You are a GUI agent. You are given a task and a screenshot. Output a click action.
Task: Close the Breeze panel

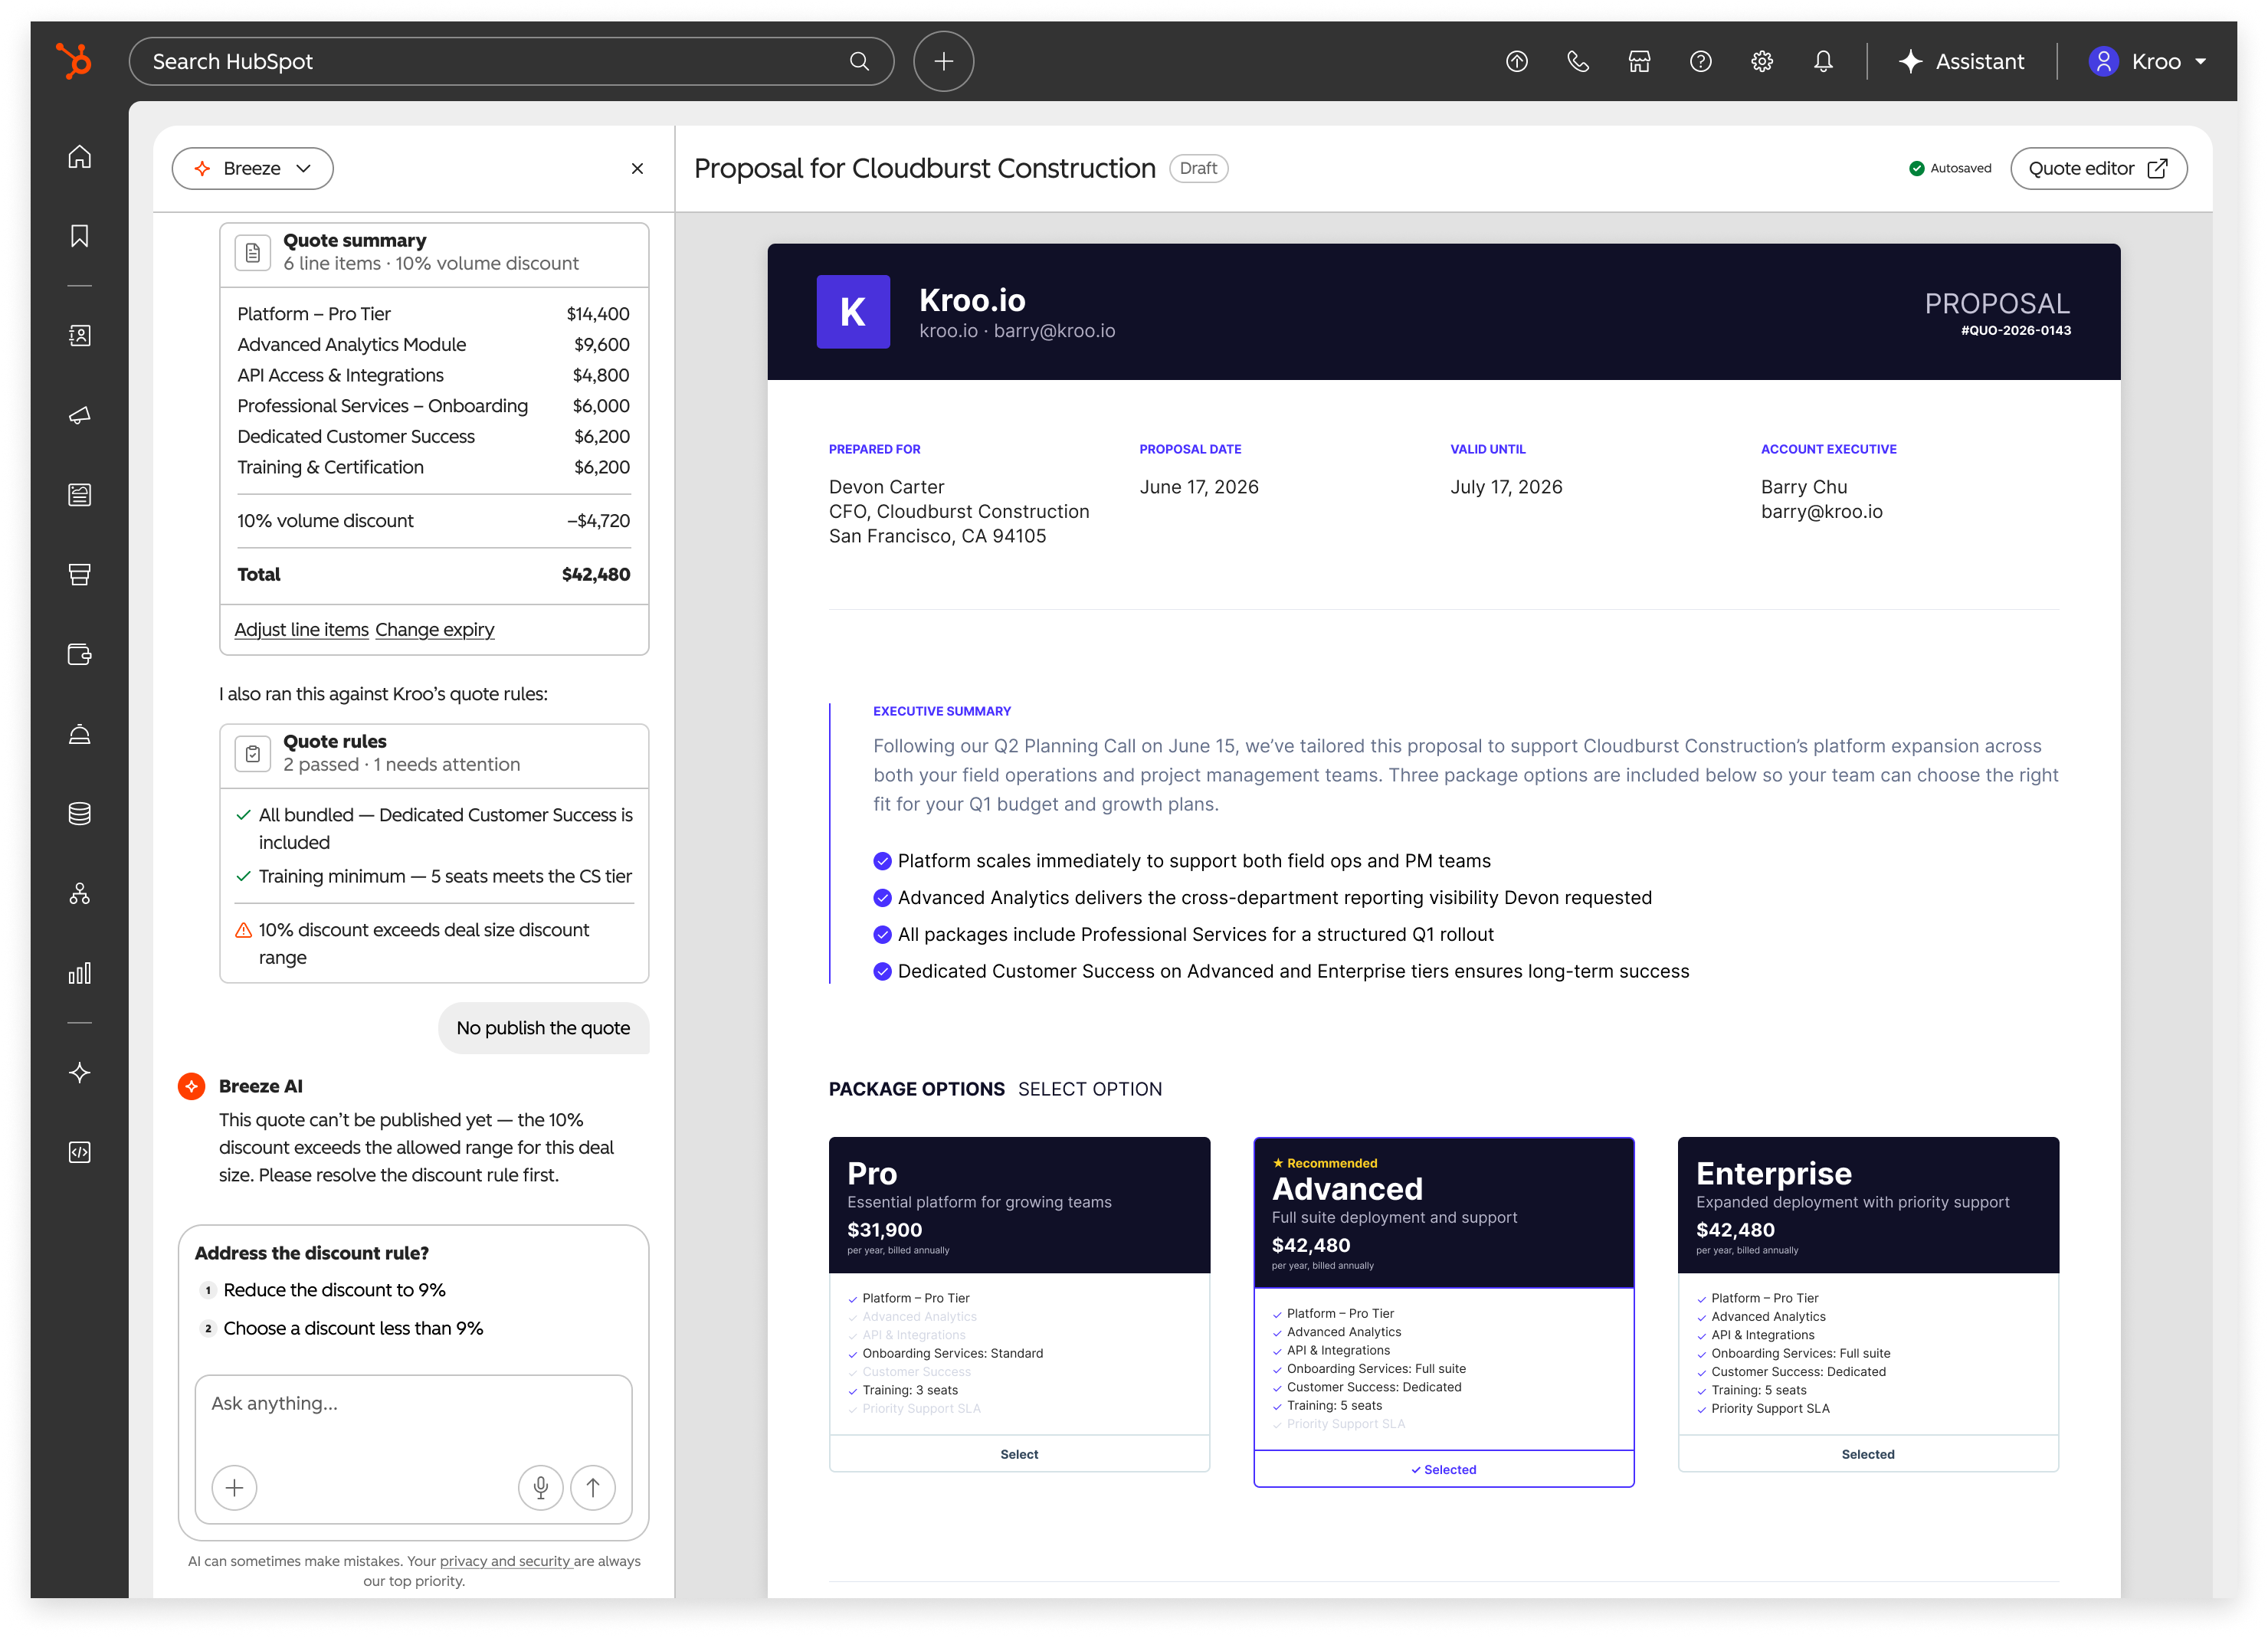coord(637,168)
